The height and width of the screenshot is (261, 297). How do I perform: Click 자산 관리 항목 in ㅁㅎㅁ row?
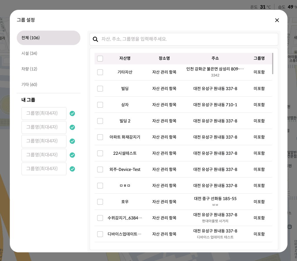164,186
